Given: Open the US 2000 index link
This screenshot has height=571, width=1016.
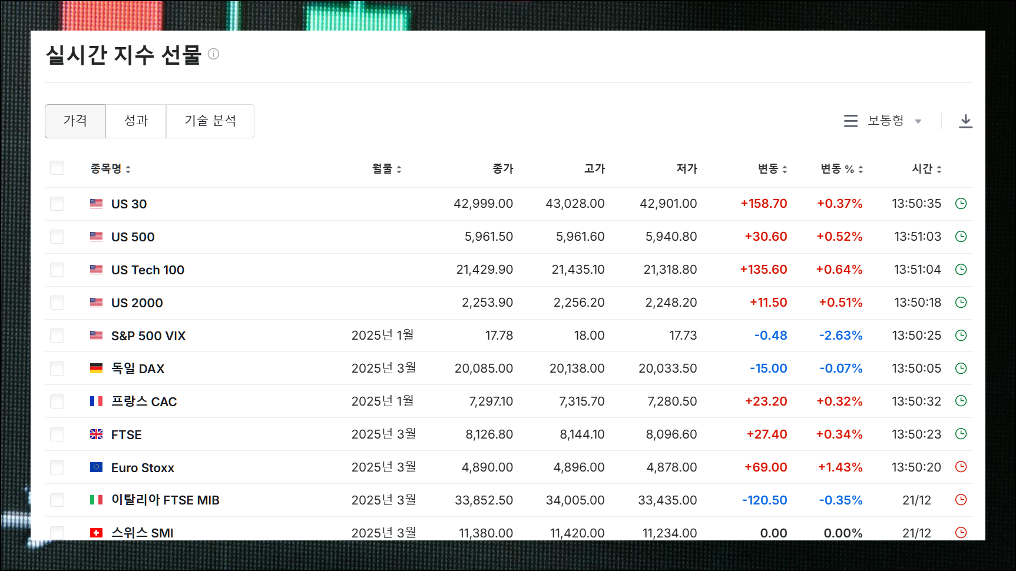Looking at the screenshot, I should pyautogui.click(x=137, y=303).
